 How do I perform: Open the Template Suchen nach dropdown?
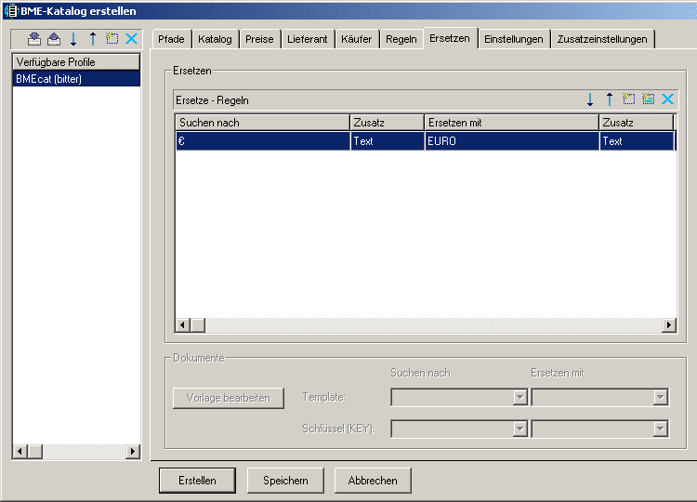[519, 397]
